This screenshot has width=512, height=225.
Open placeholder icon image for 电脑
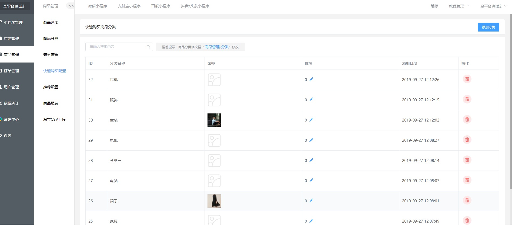pyautogui.click(x=214, y=181)
